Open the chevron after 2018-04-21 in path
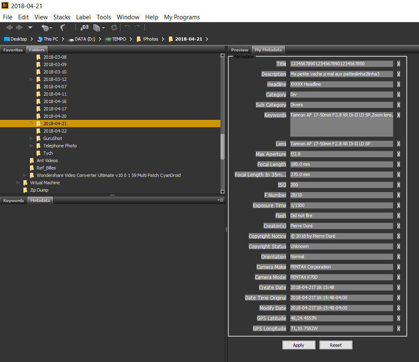This screenshot has height=362, width=419. 207,39
